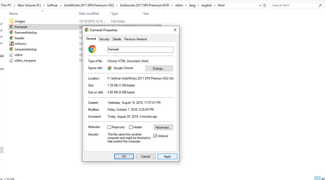The height and width of the screenshot is (180, 326).
Task: Switch to large icons view layout icon
Action: point(323,178)
